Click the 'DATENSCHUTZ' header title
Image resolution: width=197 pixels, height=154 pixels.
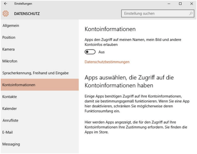[27, 14]
